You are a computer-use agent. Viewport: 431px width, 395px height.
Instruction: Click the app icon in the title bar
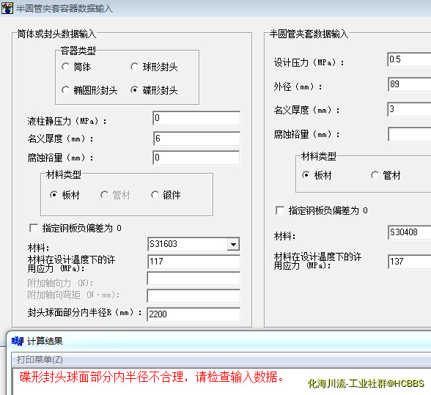click(x=7, y=8)
